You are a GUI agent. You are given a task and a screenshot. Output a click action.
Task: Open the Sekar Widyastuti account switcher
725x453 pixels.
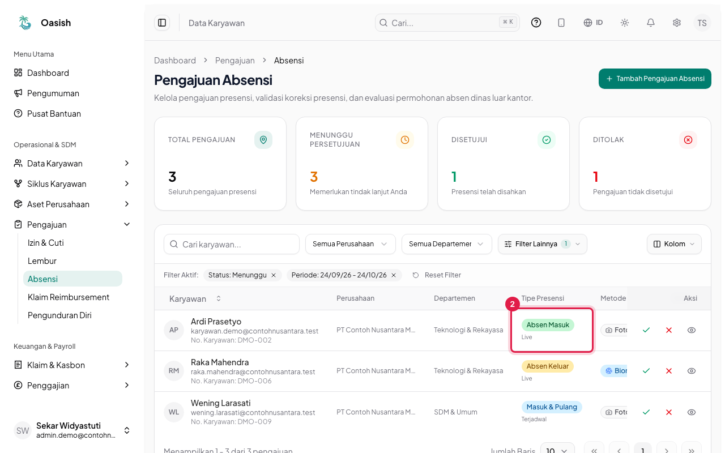click(72, 430)
